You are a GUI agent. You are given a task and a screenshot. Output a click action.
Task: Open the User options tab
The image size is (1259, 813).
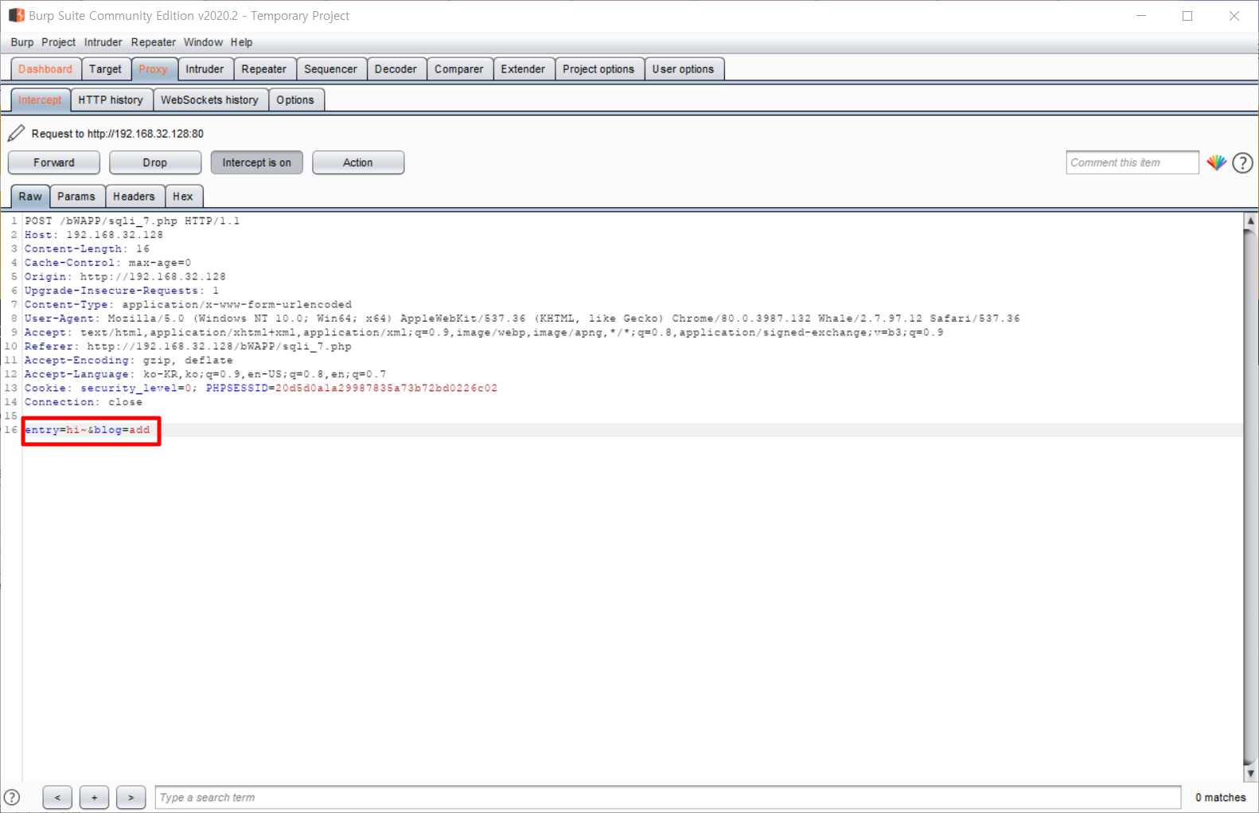tap(683, 69)
